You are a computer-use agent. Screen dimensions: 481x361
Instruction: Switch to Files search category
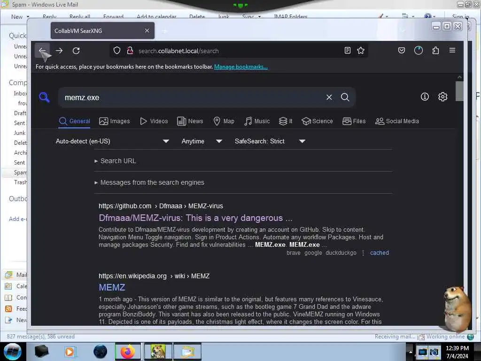click(354, 121)
